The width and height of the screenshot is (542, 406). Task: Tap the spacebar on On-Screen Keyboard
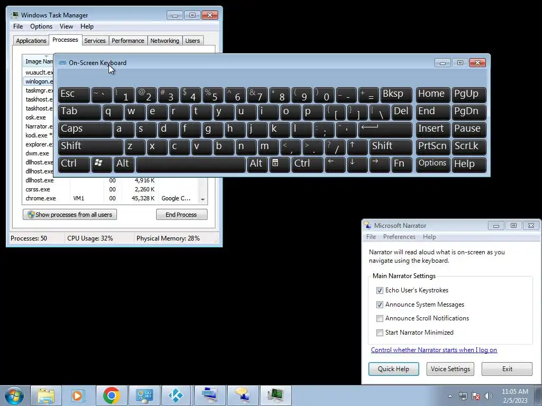pyautogui.click(x=191, y=164)
